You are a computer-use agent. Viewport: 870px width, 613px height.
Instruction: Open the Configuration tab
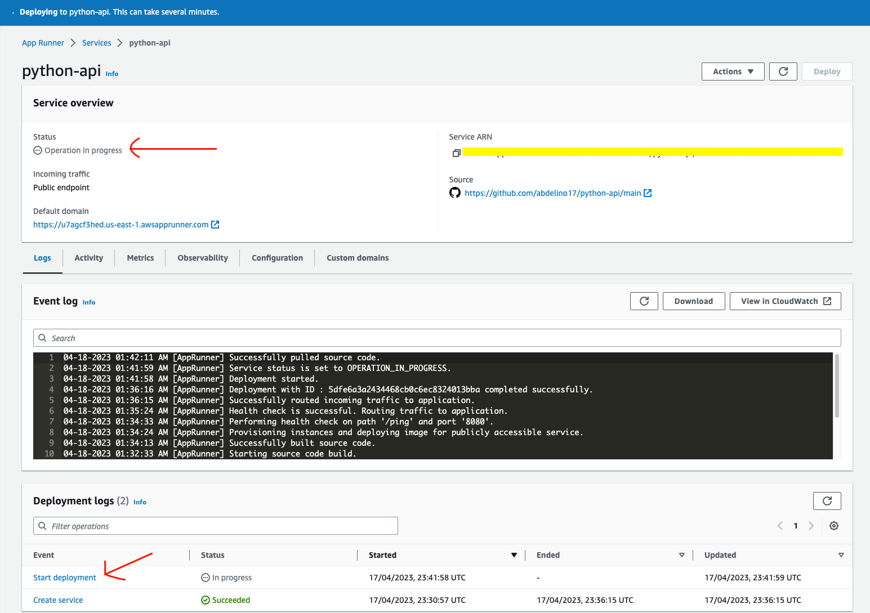(277, 258)
